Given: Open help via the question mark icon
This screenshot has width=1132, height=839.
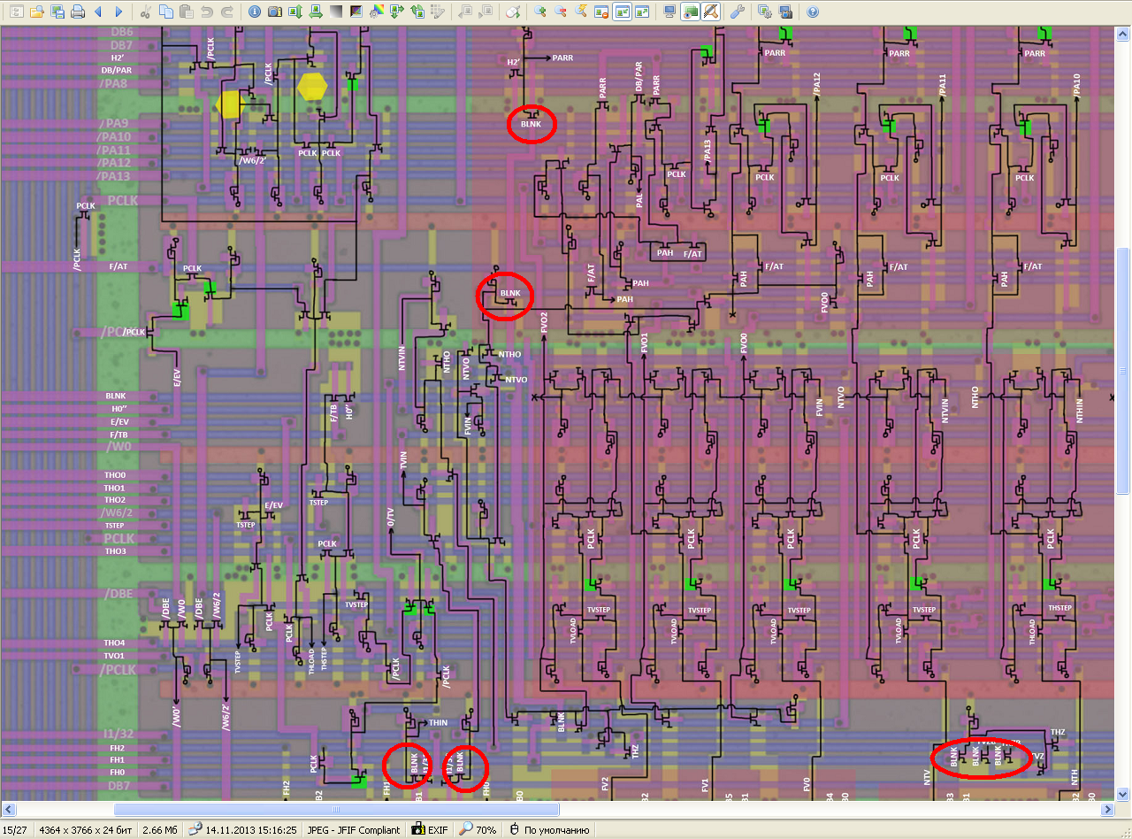Looking at the screenshot, I should coord(812,12).
